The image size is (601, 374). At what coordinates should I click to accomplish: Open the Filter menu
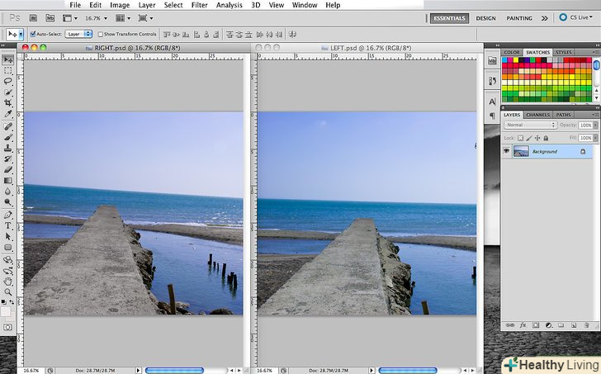pyautogui.click(x=199, y=5)
